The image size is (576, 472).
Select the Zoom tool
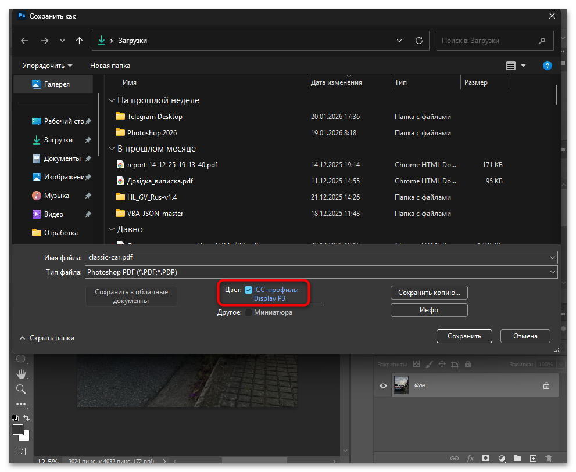click(21, 389)
